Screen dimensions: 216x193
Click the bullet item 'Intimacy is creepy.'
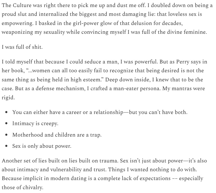[x=35, y=123]
